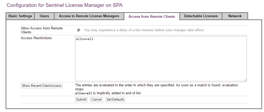The image size is (264, 112).
Task: Click the bold allow=all hint below text box
Action: pos(84,93)
